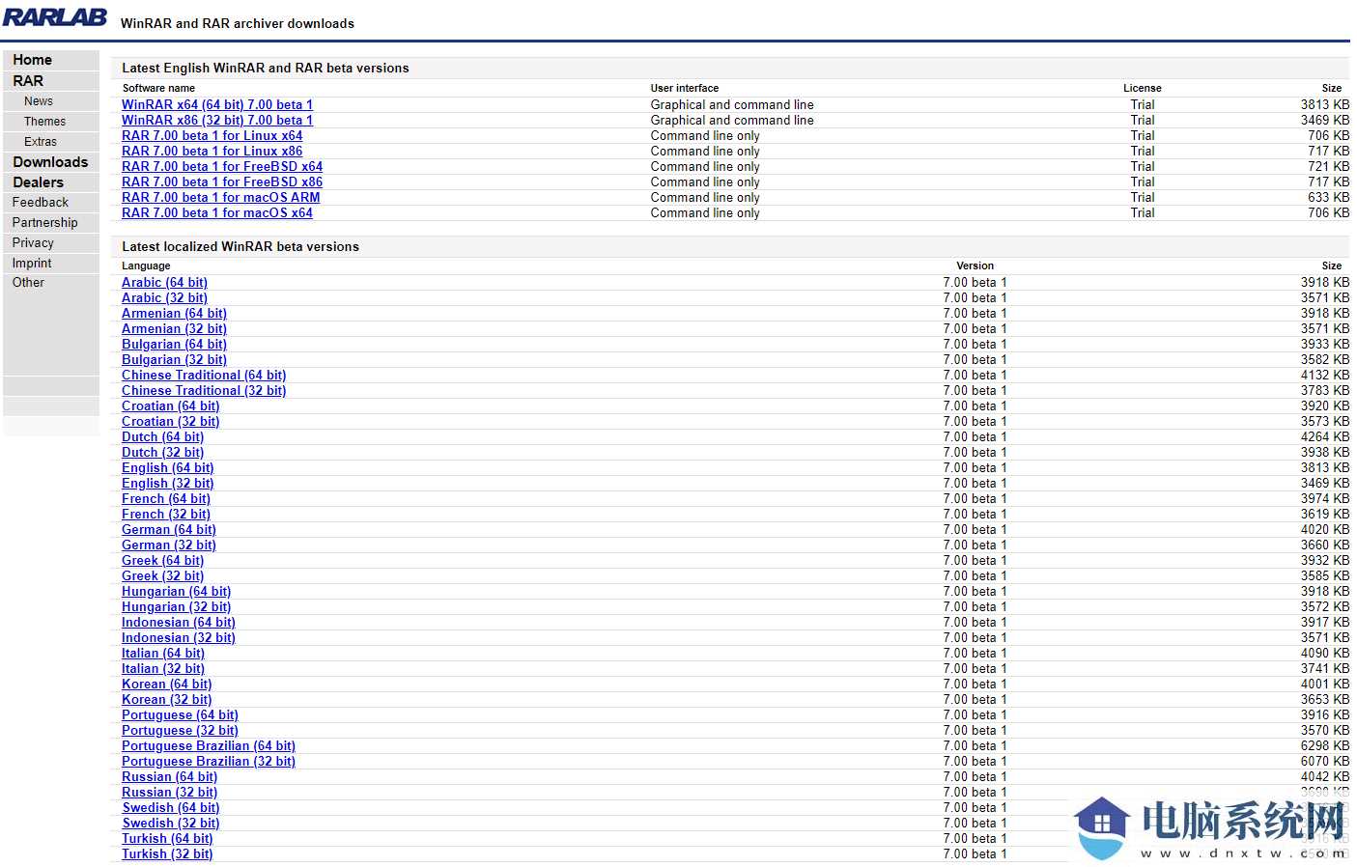1357x867 pixels.
Task: Download Bulgarian (32 bit) WinRAR
Action: click(x=174, y=360)
